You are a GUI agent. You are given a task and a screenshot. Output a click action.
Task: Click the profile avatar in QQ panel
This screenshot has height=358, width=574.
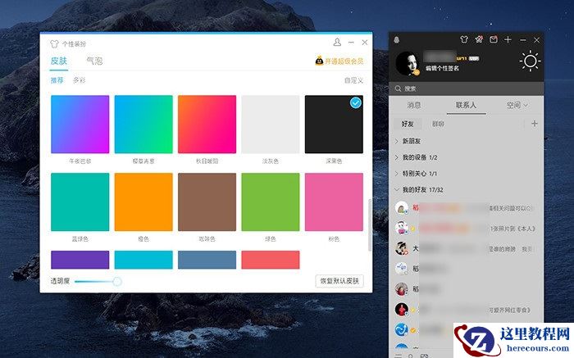coord(408,63)
